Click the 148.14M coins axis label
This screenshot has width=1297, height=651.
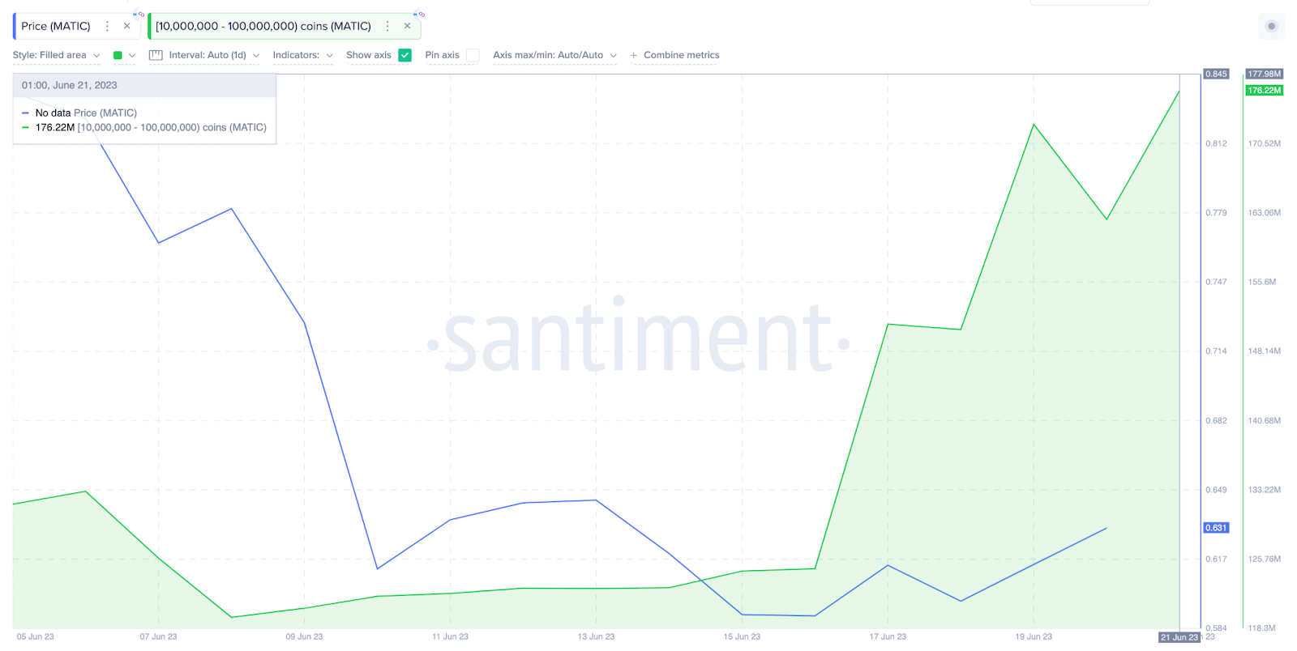point(1265,351)
